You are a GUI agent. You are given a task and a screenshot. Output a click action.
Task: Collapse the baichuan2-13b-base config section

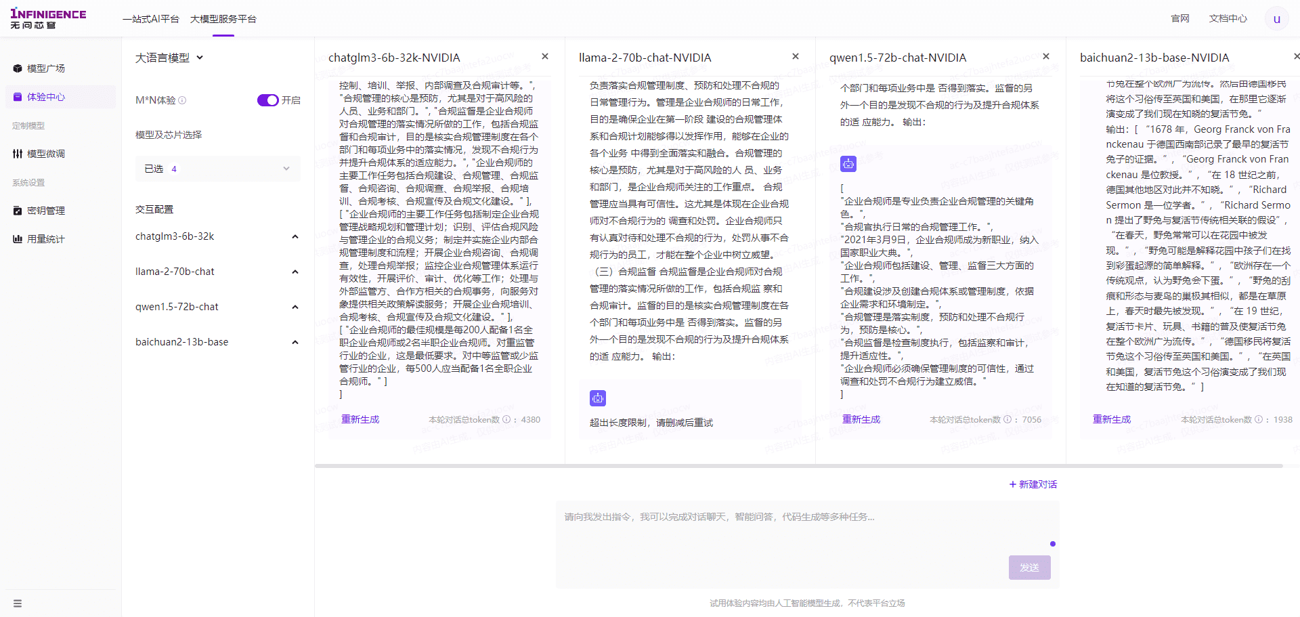(295, 342)
